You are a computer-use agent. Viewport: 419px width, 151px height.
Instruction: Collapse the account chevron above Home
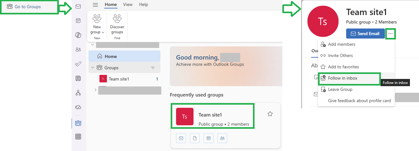pos(93,45)
